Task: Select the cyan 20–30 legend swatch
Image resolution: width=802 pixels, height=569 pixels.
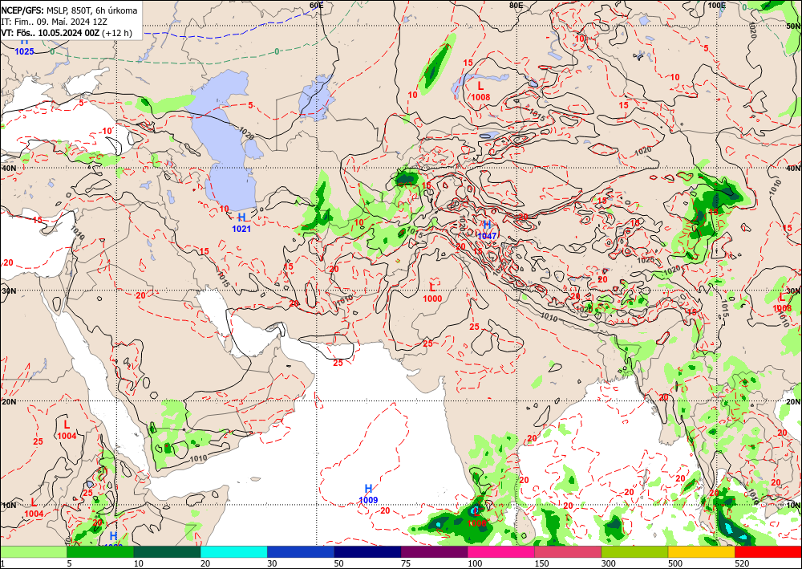Action: tap(233, 552)
